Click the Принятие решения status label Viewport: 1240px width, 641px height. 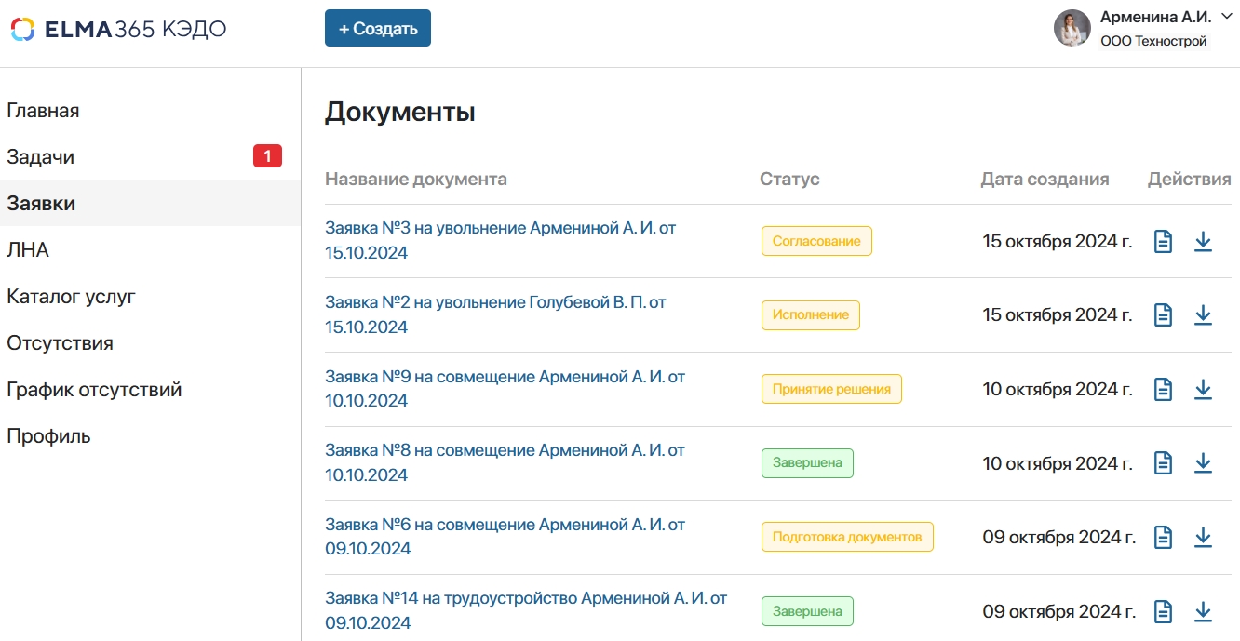[831, 389]
